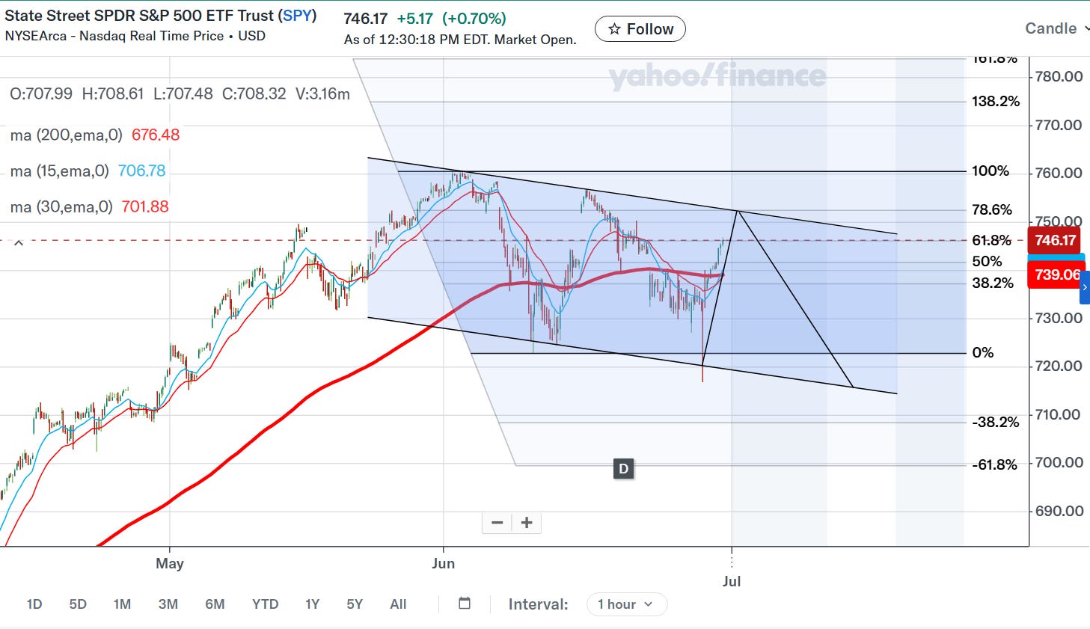Click the SPY ticker symbol in title

coord(297,16)
